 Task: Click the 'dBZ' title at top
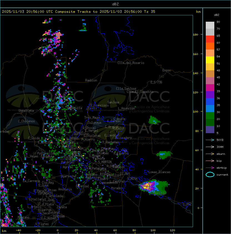(x=115, y=4)
